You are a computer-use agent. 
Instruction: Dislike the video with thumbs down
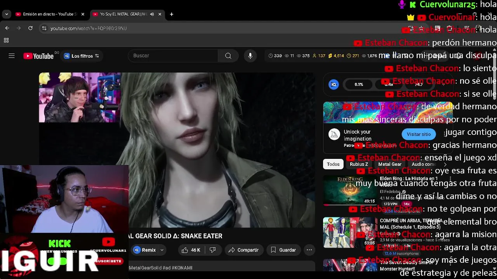click(x=212, y=250)
